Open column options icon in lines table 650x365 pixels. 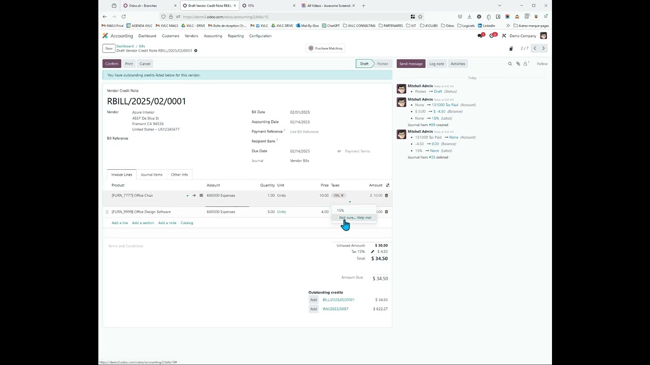coord(387,185)
